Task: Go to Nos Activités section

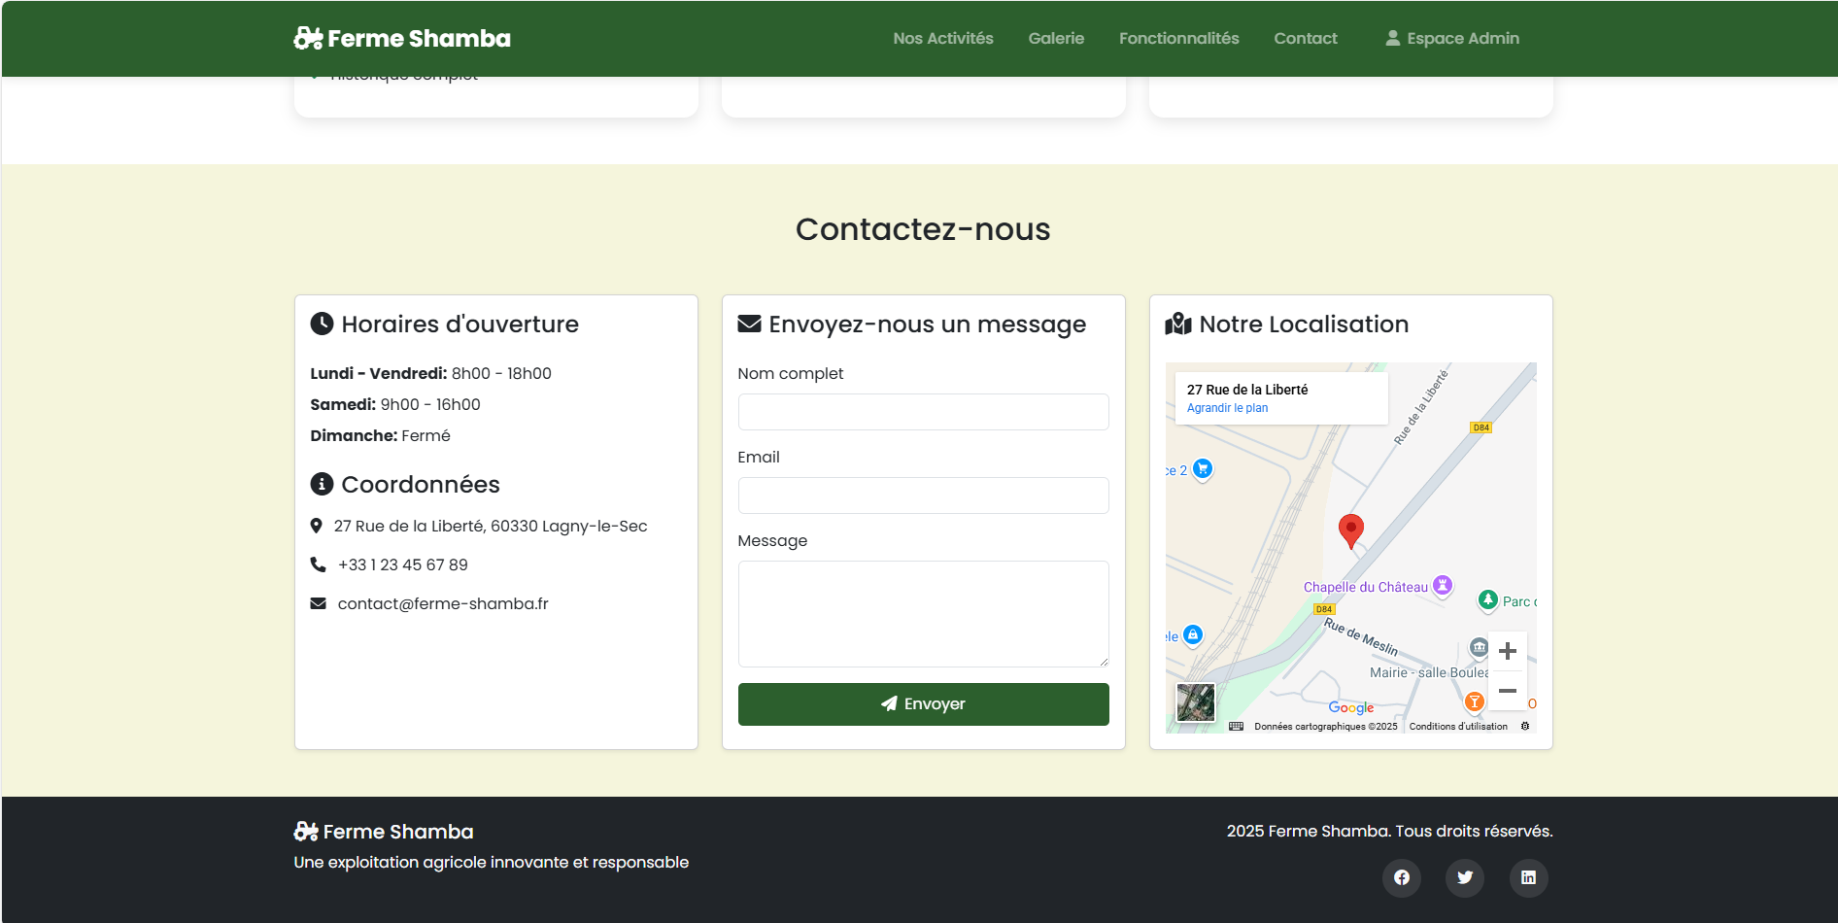Action: click(942, 38)
